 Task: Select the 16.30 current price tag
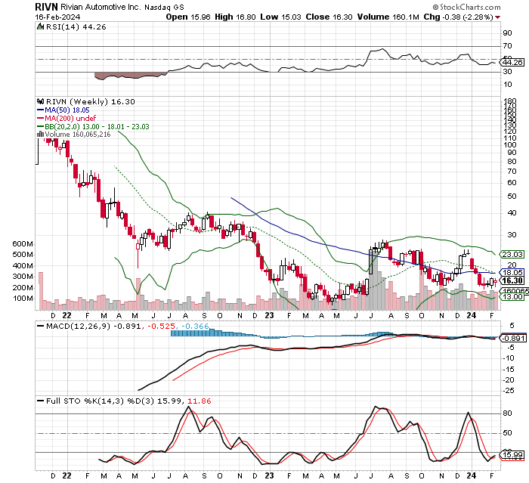pos(512,280)
